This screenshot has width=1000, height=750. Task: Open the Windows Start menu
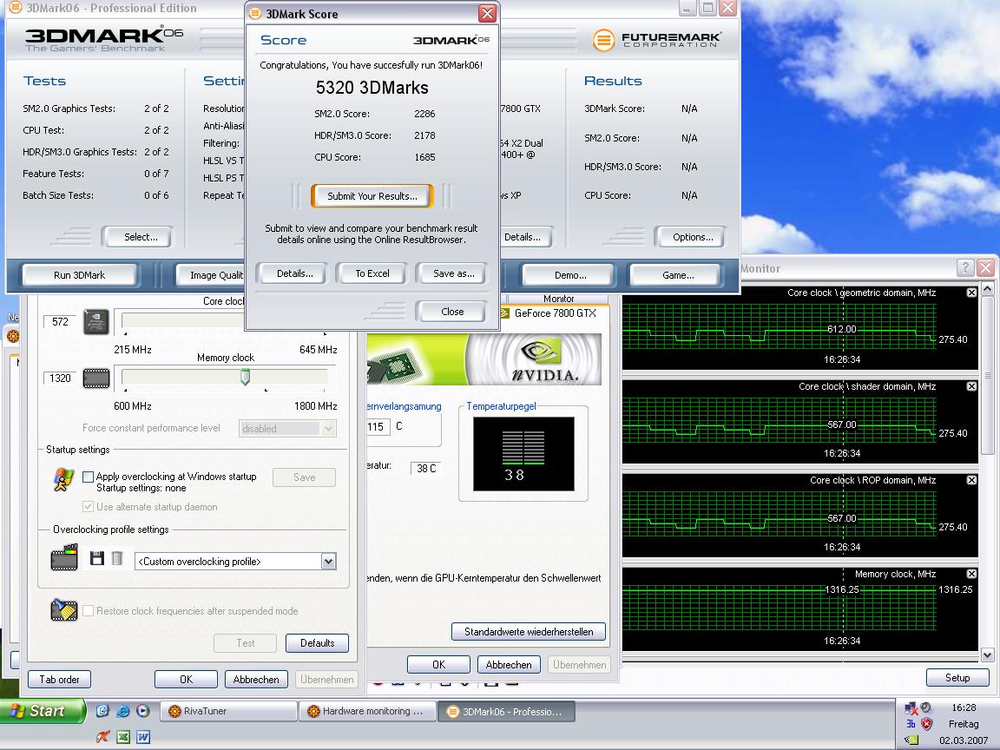[x=43, y=710]
